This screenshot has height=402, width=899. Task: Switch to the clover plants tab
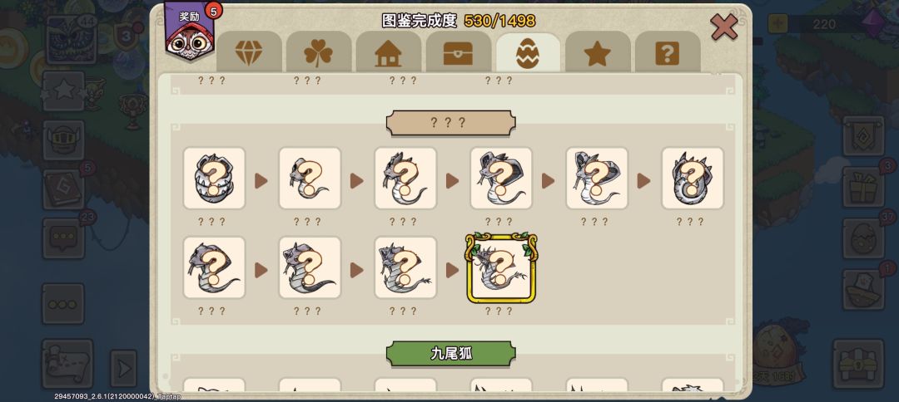point(318,52)
